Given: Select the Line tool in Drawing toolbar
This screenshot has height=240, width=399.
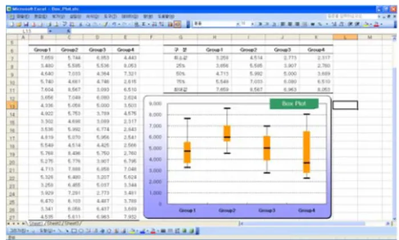Looking at the screenshot, I should tap(59, 231).
